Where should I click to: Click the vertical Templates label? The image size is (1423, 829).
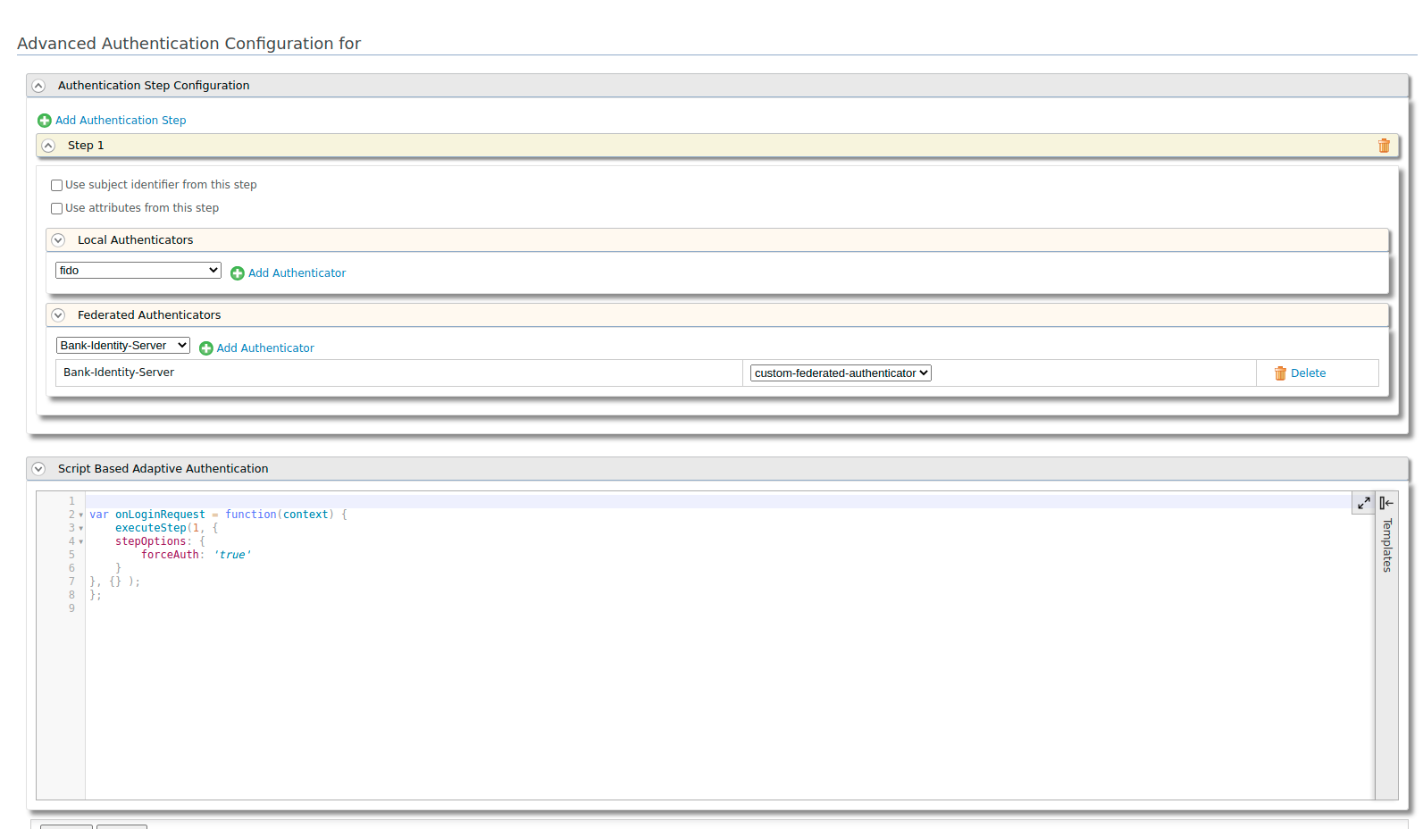[1386, 545]
